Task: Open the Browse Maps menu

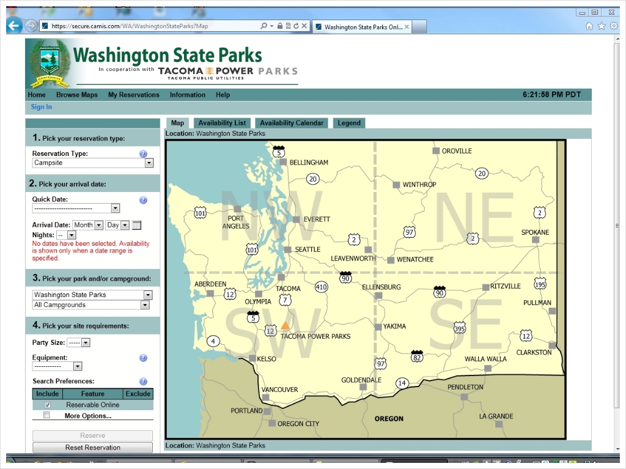Action: tap(77, 95)
